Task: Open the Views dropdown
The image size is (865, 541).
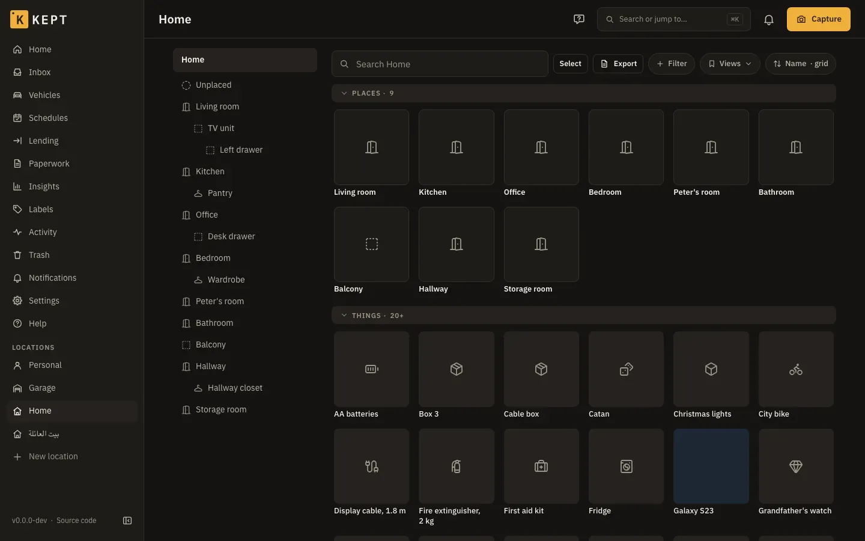Action: coord(730,64)
